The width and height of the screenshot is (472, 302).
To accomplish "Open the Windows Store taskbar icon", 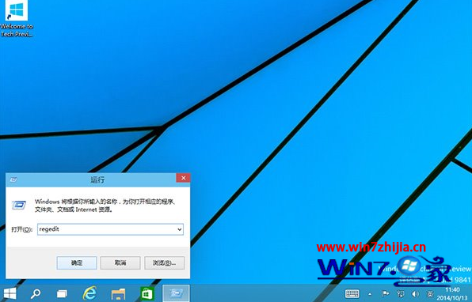I will 147,293.
